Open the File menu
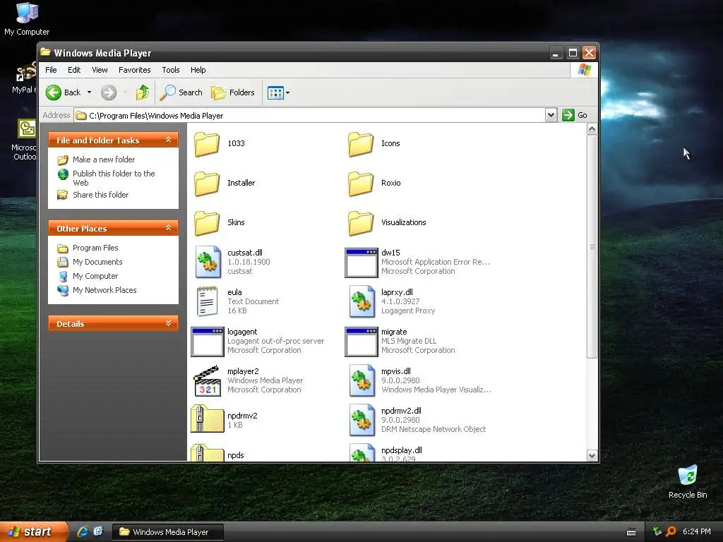This screenshot has height=542, width=723. [51, 70]
